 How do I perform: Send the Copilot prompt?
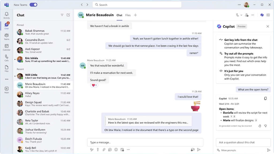[x=269, y=150]
